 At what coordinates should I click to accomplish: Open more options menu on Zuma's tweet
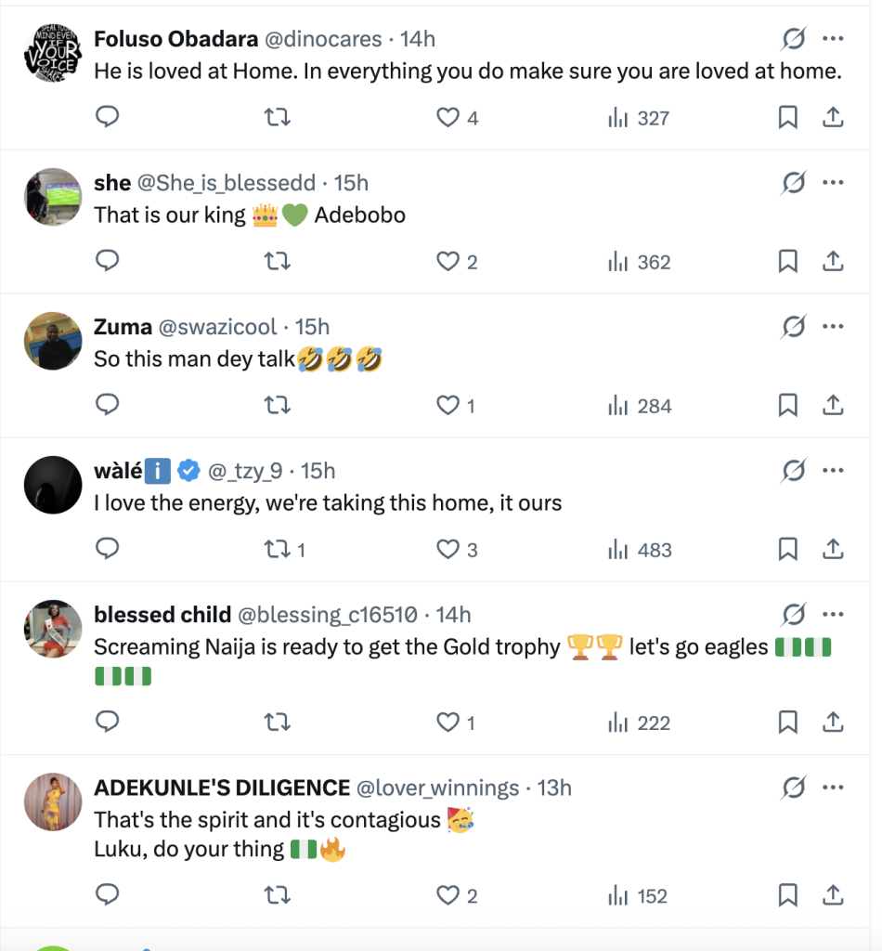(x=833, y=327)
